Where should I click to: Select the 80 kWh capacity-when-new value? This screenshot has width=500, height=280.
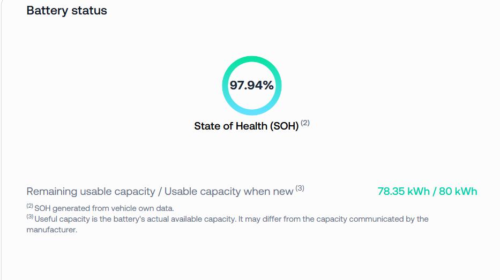point(458,191)
